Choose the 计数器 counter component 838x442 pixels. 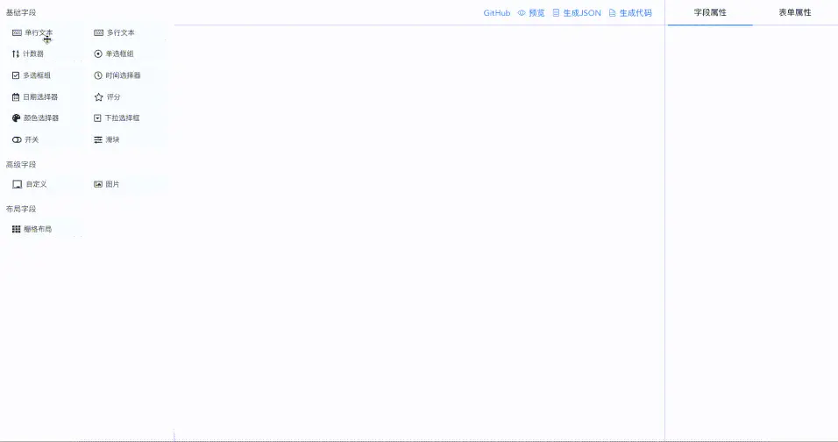click(44, 54)
